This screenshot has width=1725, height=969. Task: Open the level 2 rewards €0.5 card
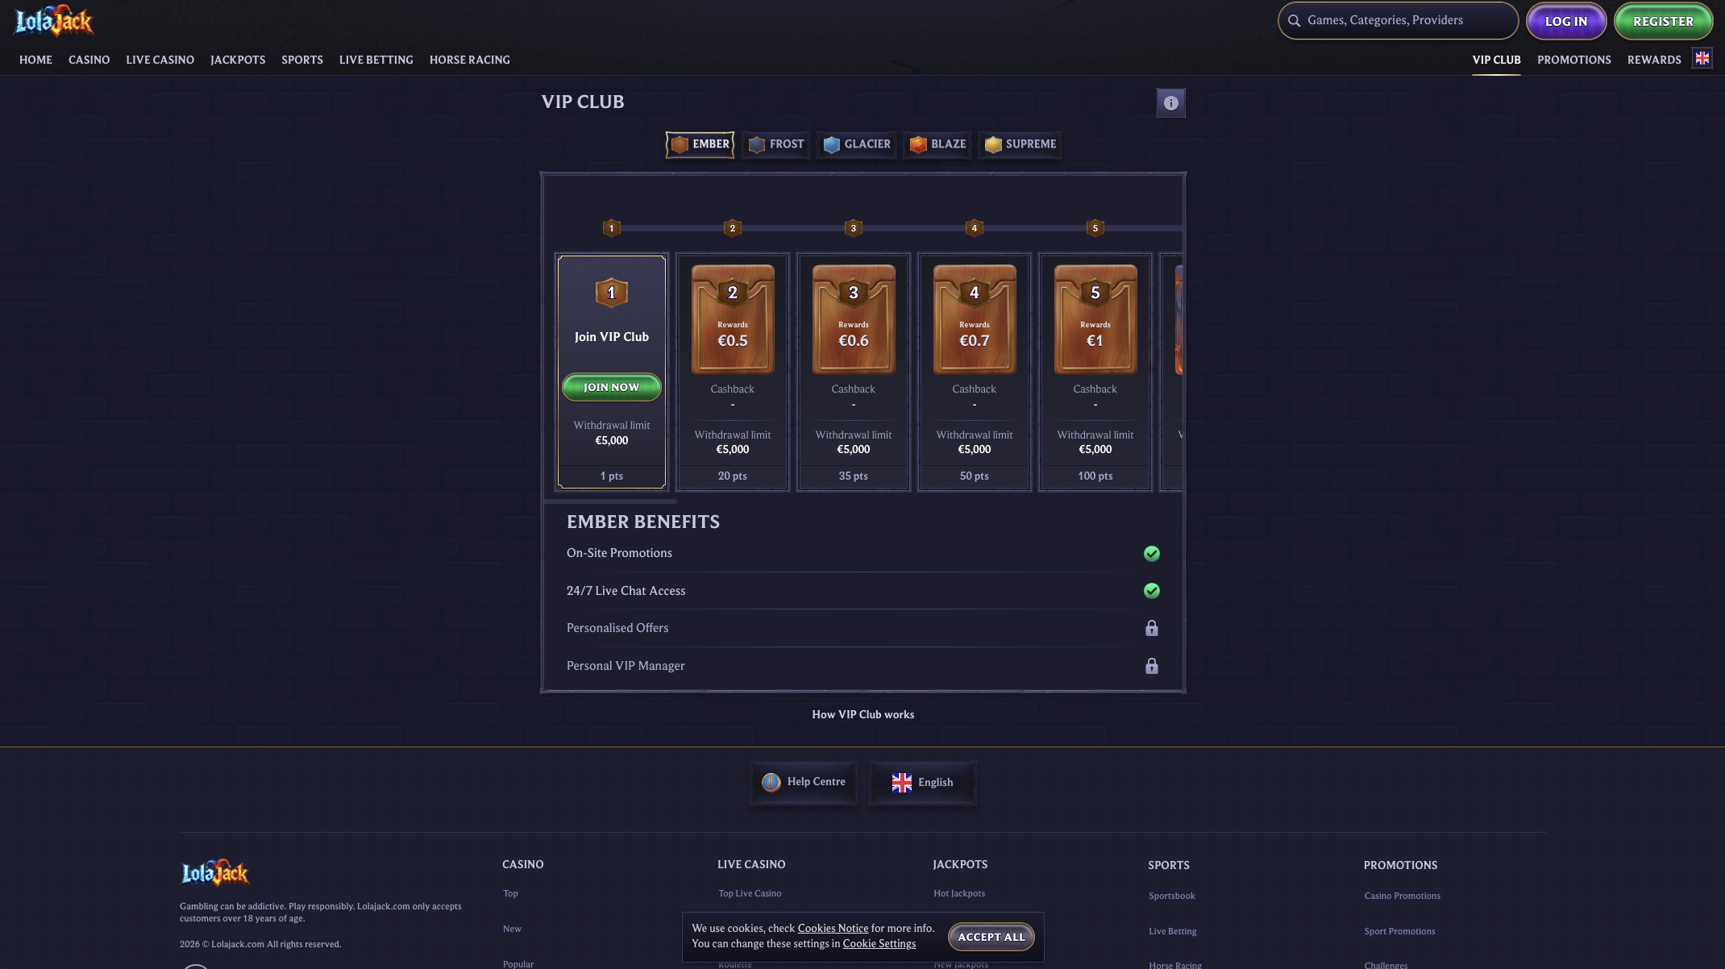point(733,319)
